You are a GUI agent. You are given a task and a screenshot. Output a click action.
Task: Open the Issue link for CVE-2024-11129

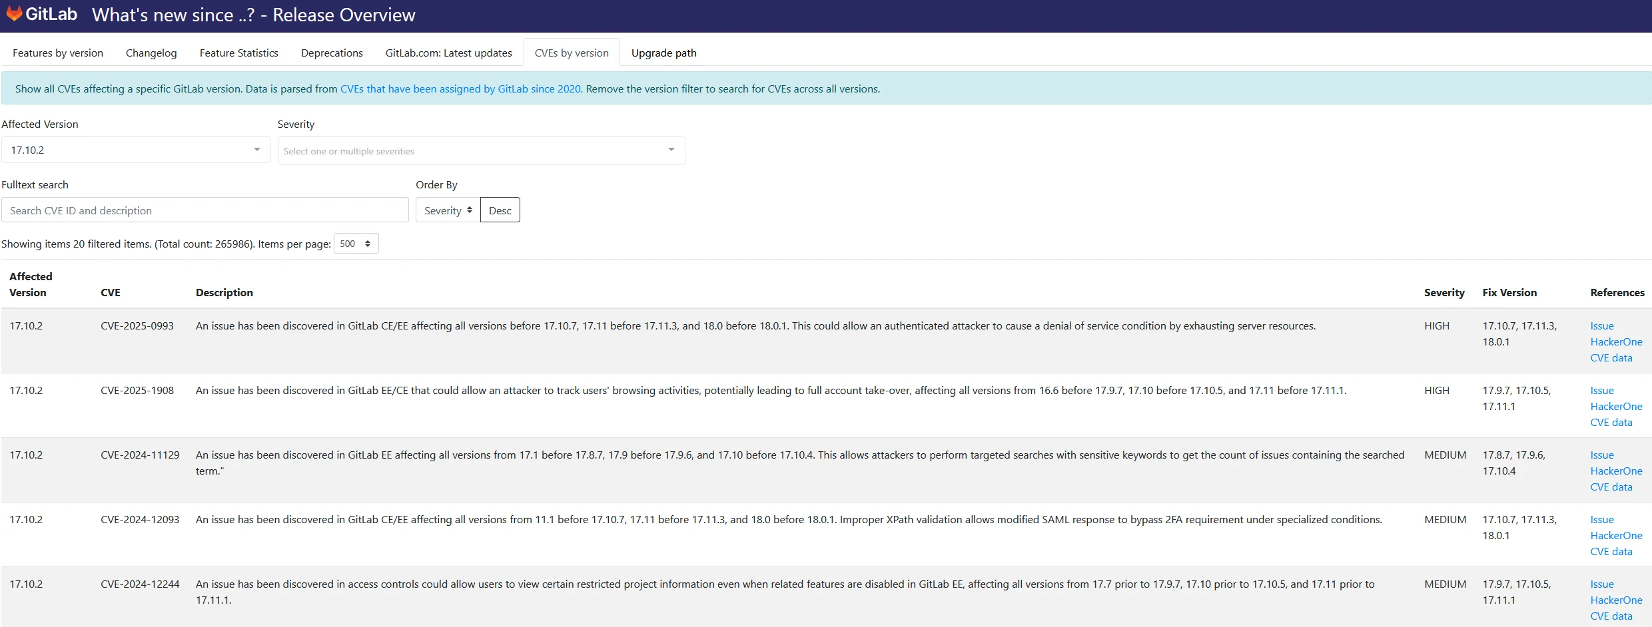[1601, 455]
